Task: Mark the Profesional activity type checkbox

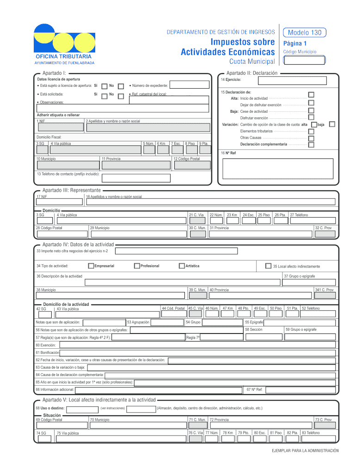Action: coord(137,266)
